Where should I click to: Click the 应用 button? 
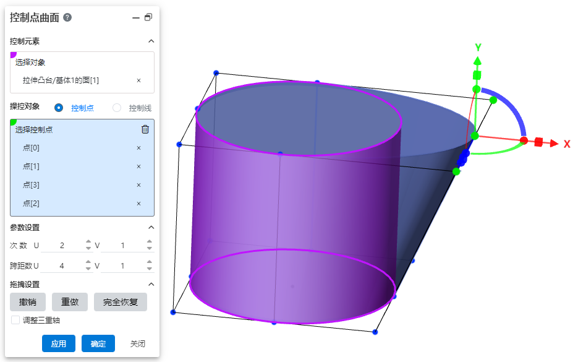(x=59, y=343)
